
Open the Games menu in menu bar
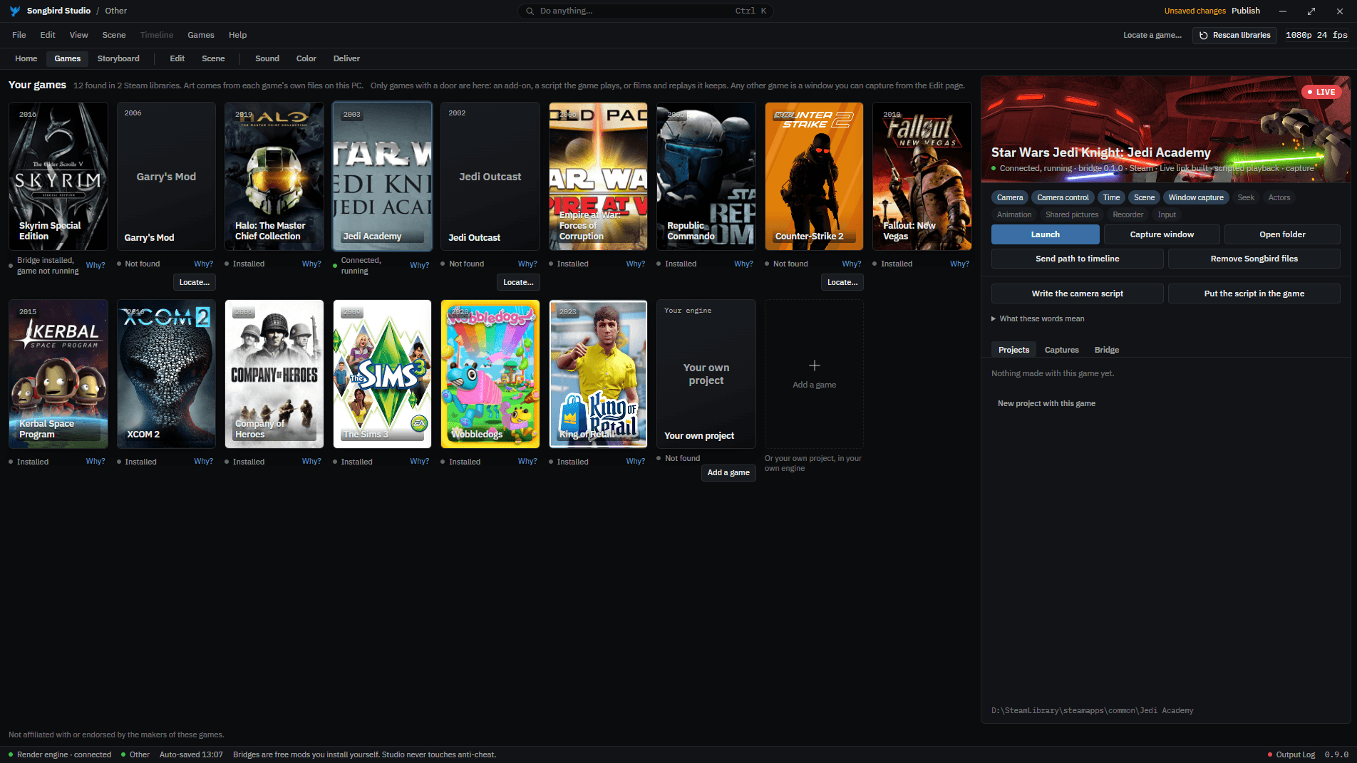coord(201,35)
